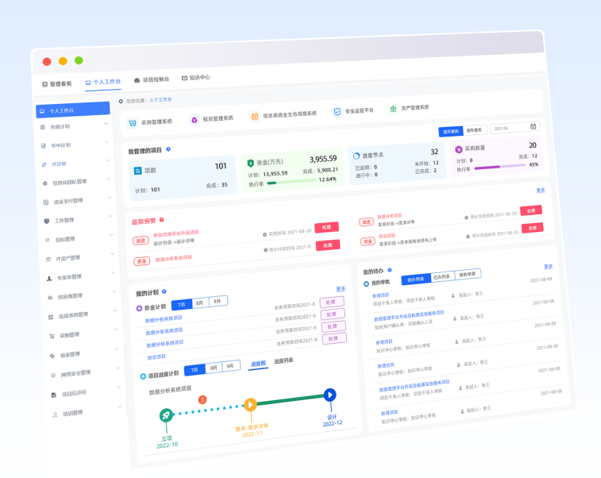Click the 资产管理系统 house icon
This screenshot has height=478, width=601.
point(392,109)
